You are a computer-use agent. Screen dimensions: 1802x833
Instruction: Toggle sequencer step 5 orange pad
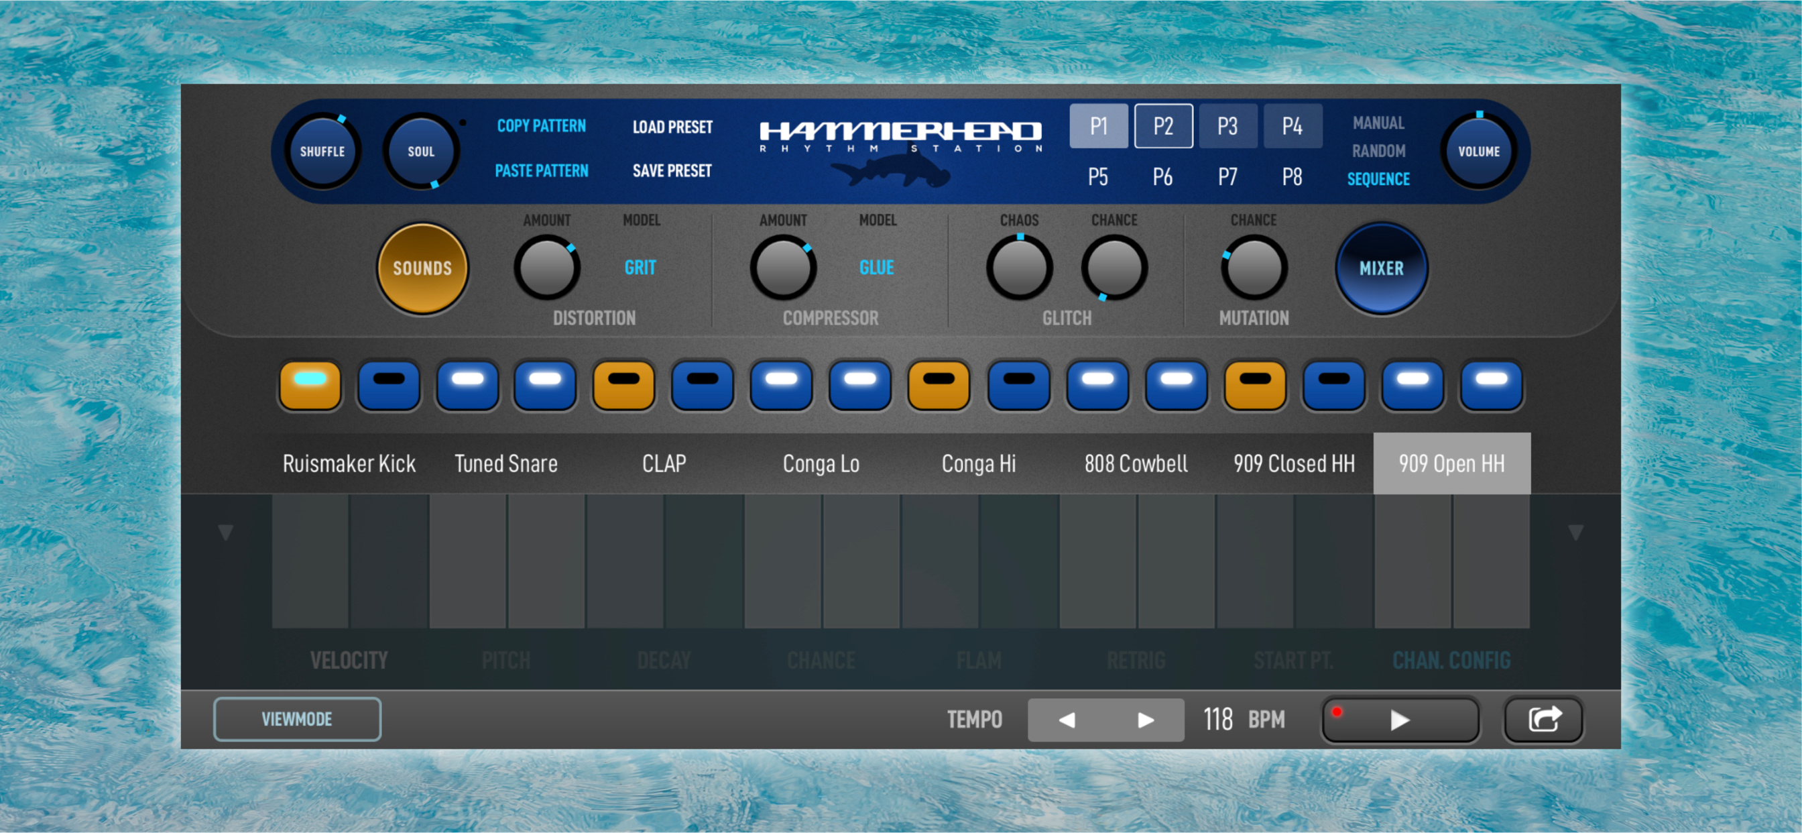[x=624, y=385]
